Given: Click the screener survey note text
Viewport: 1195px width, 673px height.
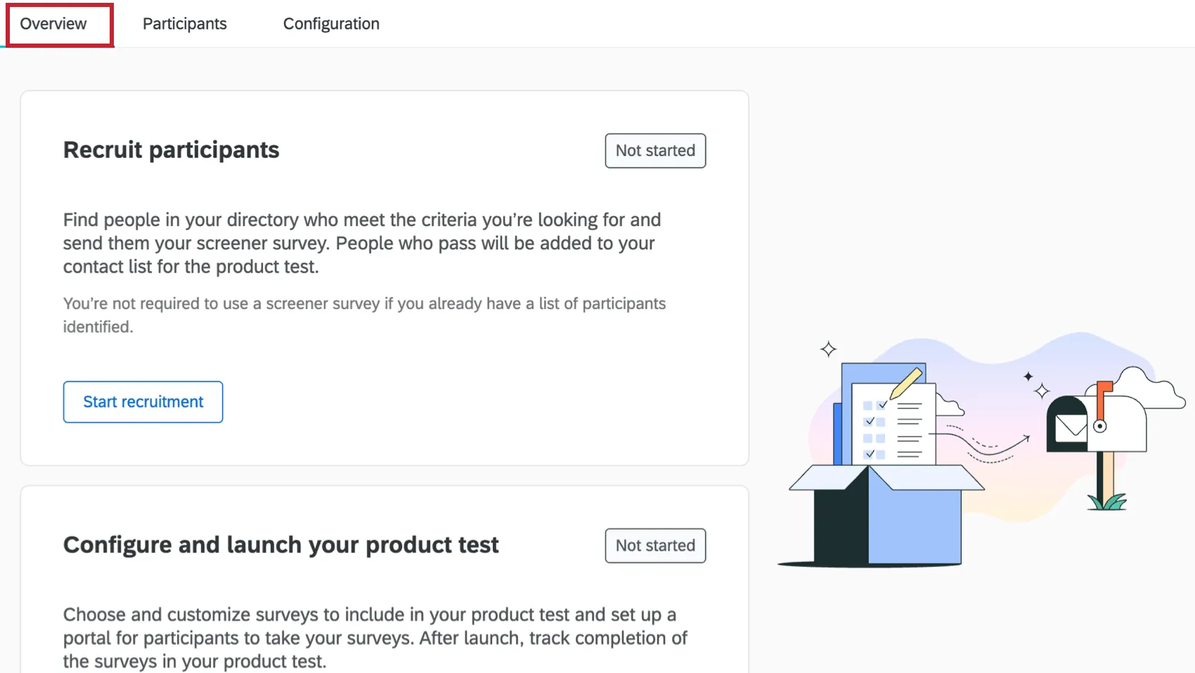Looking at the screenshot, I should click(364, 314).
